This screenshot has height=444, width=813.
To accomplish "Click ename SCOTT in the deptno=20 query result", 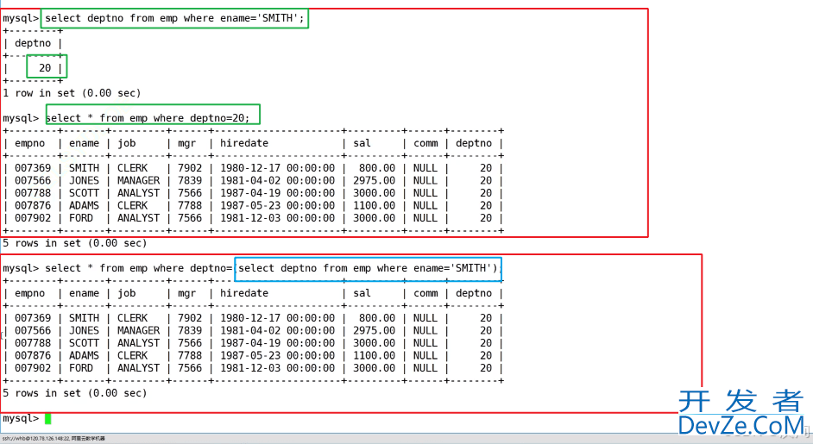I will (x=84, y=193).
